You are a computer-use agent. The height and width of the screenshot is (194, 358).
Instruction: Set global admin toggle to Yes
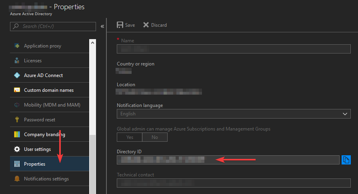130,137
